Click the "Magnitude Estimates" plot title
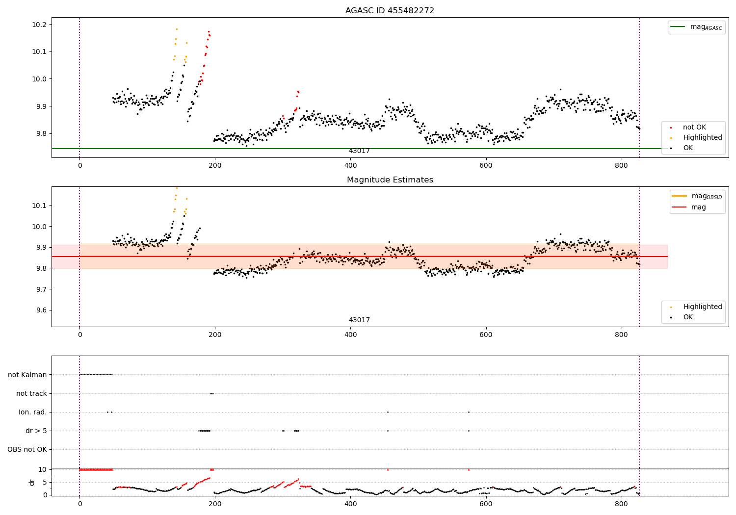Viewport: 736px width, 515px height. pyautogui.click(x=390, y=180)
